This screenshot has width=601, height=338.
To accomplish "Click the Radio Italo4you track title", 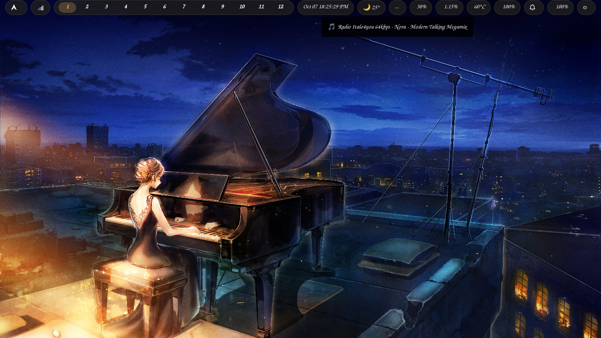I will (403, 27).
